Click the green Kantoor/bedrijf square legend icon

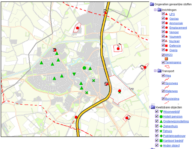pos(161,141)
